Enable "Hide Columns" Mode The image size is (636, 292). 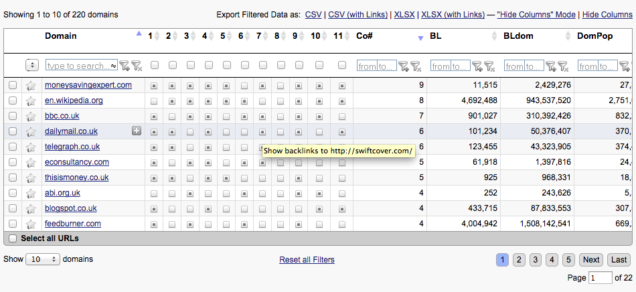536,15
